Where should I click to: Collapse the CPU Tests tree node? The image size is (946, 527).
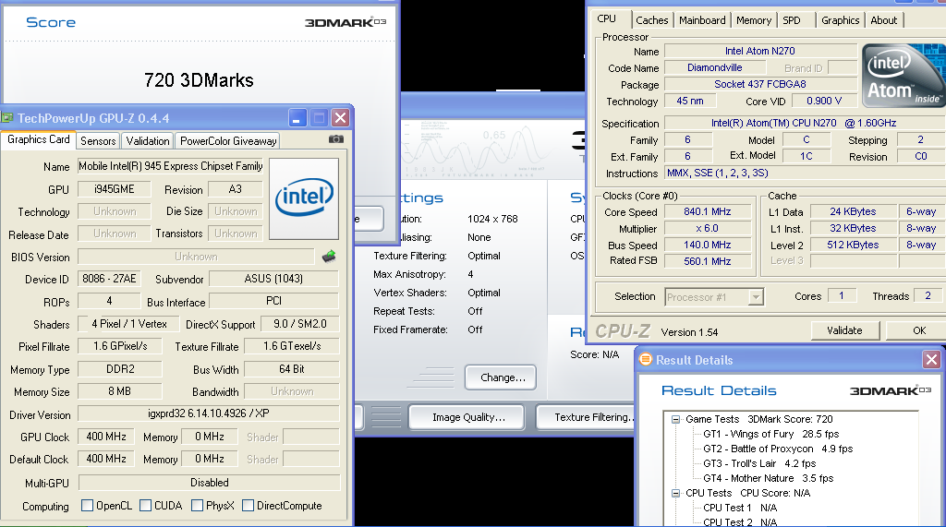point(675,493)
